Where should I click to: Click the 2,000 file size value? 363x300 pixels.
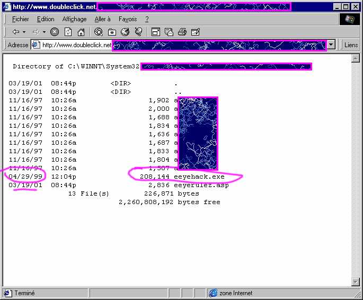[159, 109]
